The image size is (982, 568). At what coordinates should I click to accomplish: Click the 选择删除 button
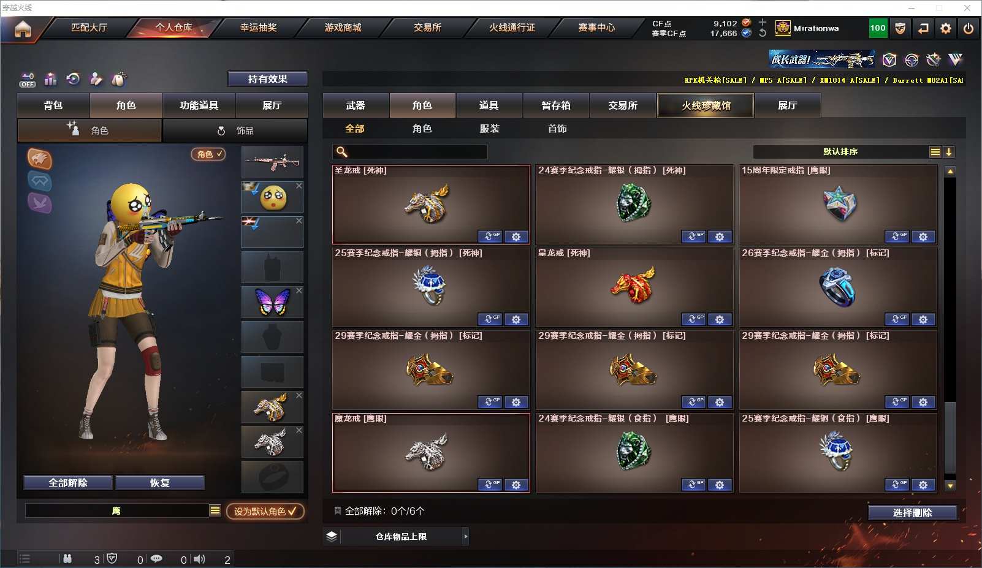click(913, 513)
